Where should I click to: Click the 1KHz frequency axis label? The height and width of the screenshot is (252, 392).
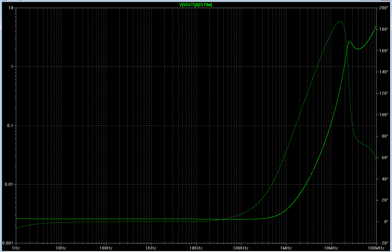(x=151, y=248)
